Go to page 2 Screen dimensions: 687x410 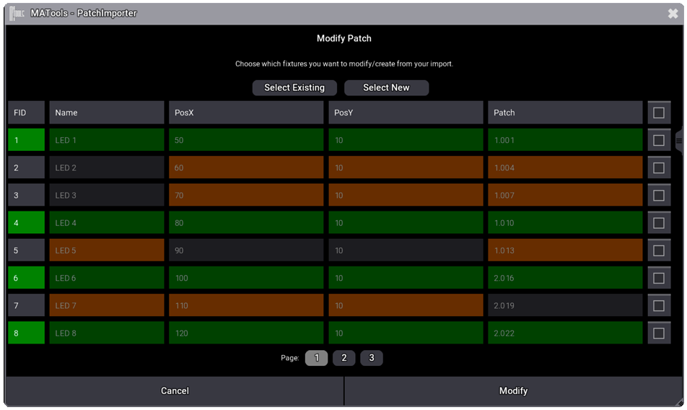point(344,358)
